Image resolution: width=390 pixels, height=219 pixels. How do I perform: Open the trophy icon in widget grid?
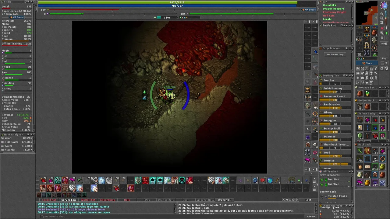click(371, 73)
